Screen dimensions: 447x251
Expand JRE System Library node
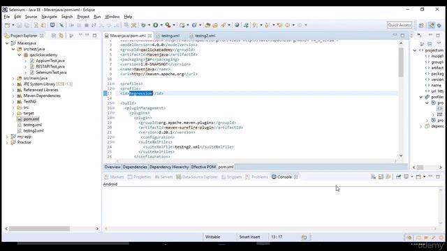[x=13, y=84]
